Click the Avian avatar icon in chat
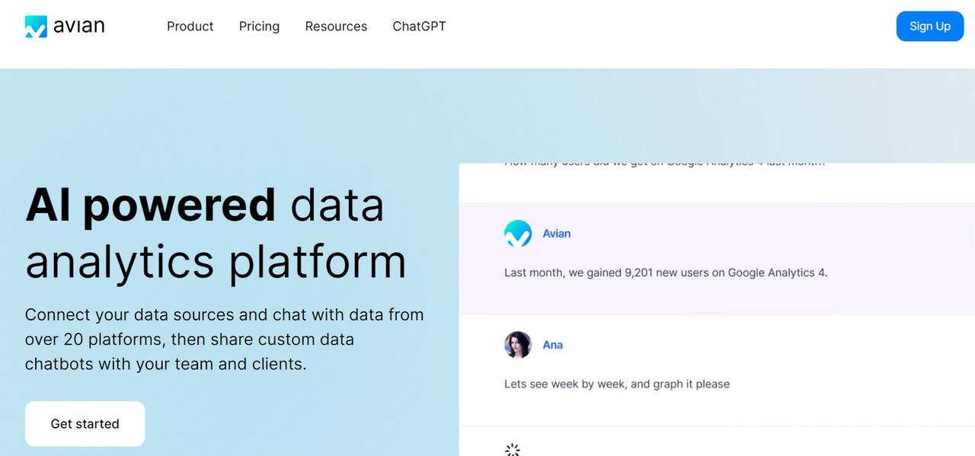Viewport: 975px width, 456px height. tap(518, 234)
